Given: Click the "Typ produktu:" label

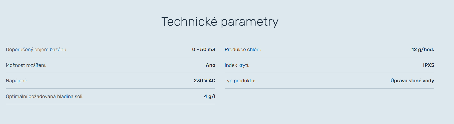Looking at the screenshot, I should pyautogui.click(x=240, y=81).
